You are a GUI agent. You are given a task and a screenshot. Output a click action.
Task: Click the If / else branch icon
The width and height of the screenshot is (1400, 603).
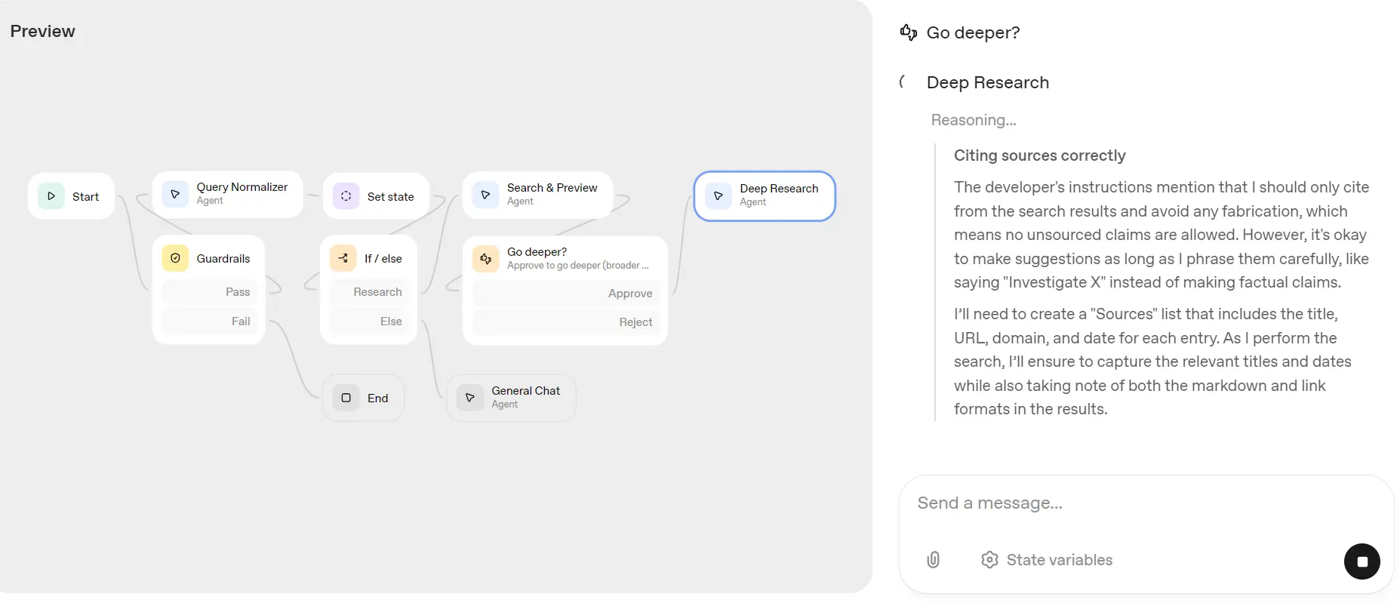point(343,258)
